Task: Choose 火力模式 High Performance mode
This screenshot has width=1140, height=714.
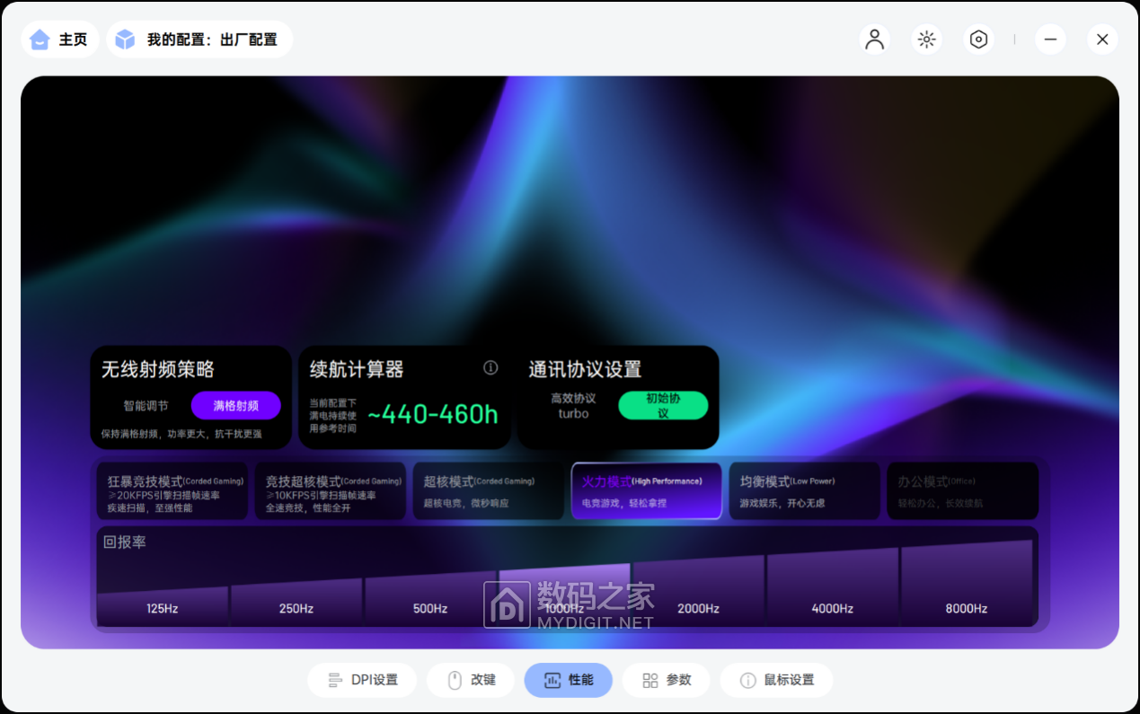Action: coord(647,491)
